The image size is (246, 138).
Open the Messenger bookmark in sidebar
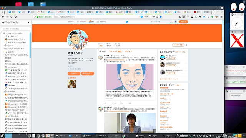pyautogui.click(x=12, y=67)
